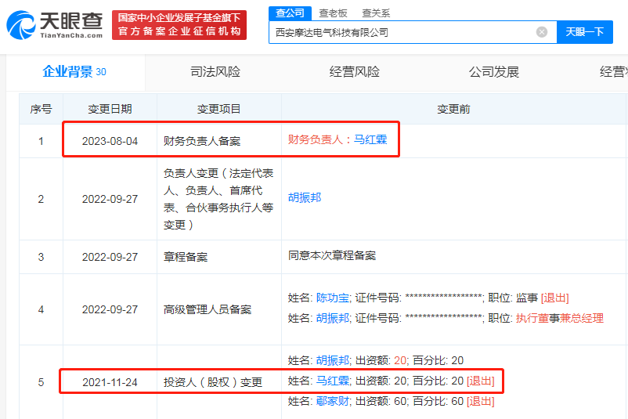
Task: Click the 郦家财 investor link
Action: pyautogui.click(x=332, y=402)
